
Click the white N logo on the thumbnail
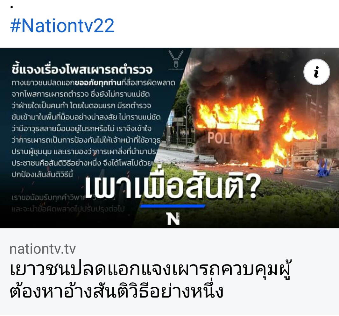click(x=173, y=219)
